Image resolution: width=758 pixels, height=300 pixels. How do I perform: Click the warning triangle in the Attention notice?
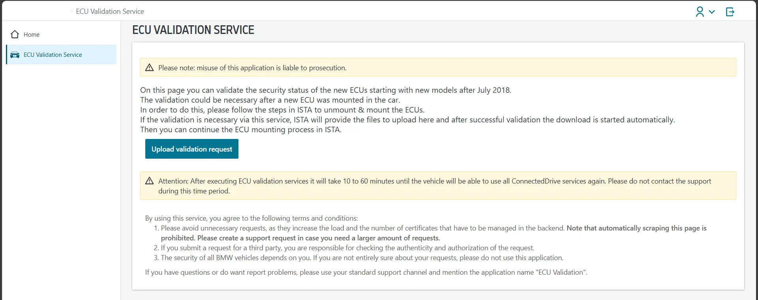pyautogui.click(x=149, y=181)
